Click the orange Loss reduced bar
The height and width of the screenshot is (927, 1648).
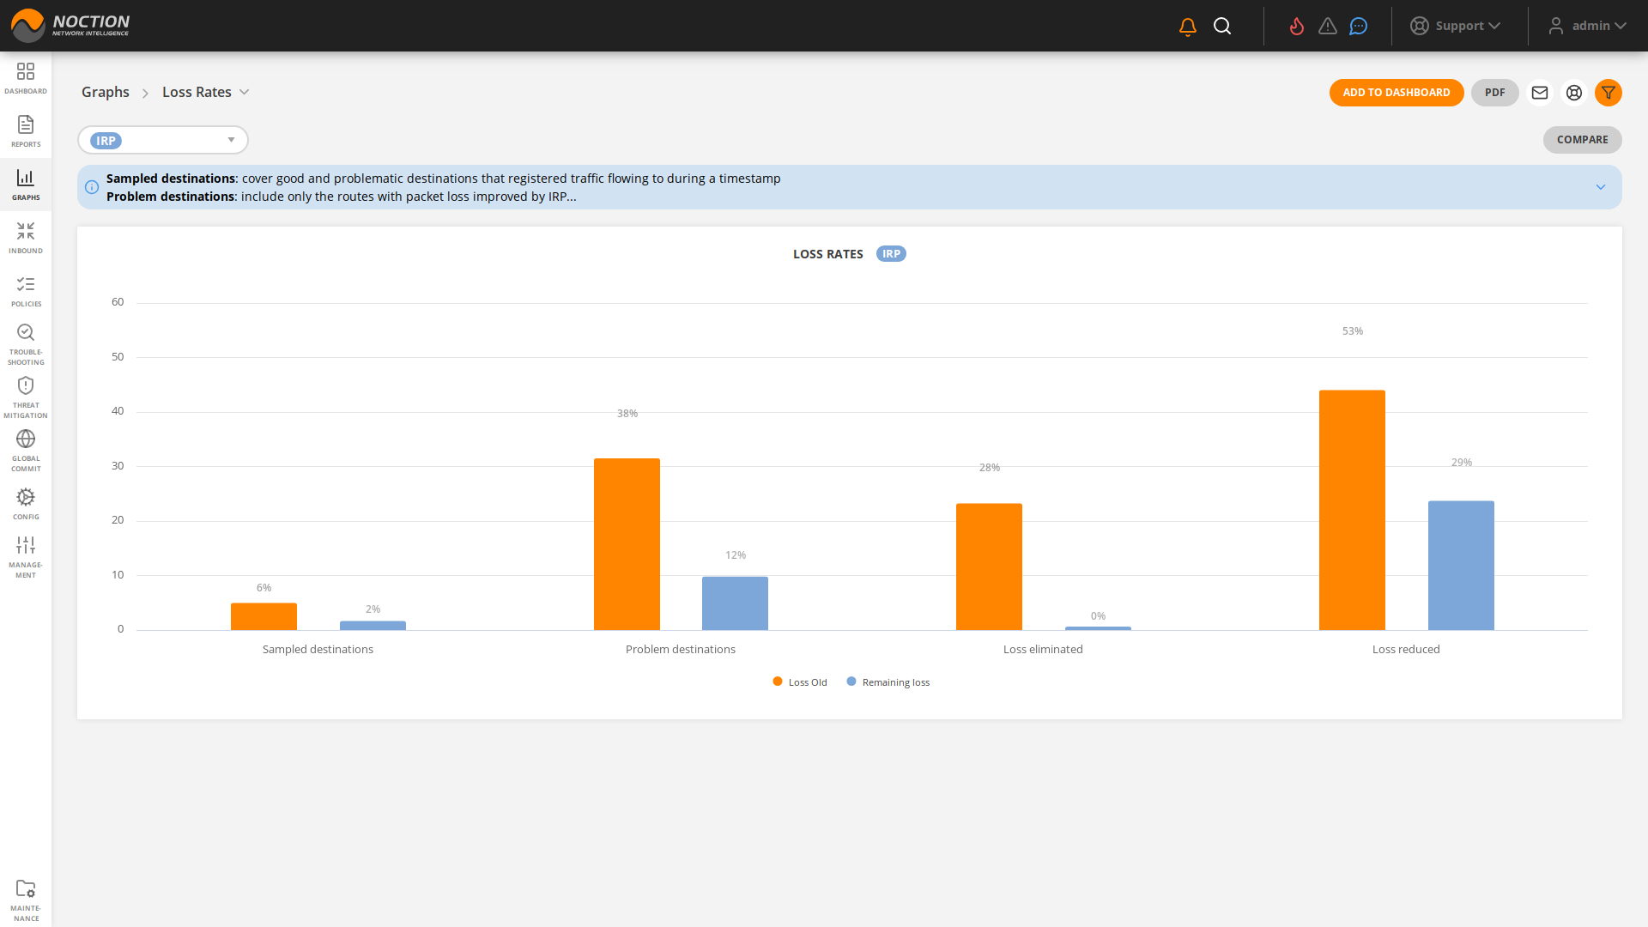(1352, 511)
